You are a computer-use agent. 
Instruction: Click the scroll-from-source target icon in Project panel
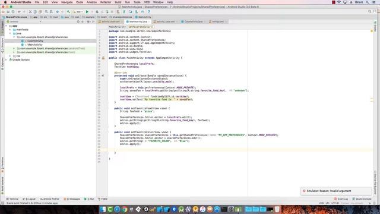click(78, 21)
